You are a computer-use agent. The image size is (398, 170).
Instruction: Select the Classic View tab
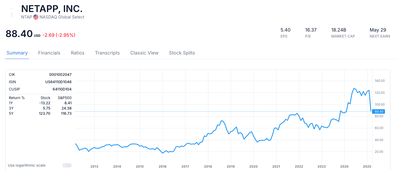[x=144, y=53]
